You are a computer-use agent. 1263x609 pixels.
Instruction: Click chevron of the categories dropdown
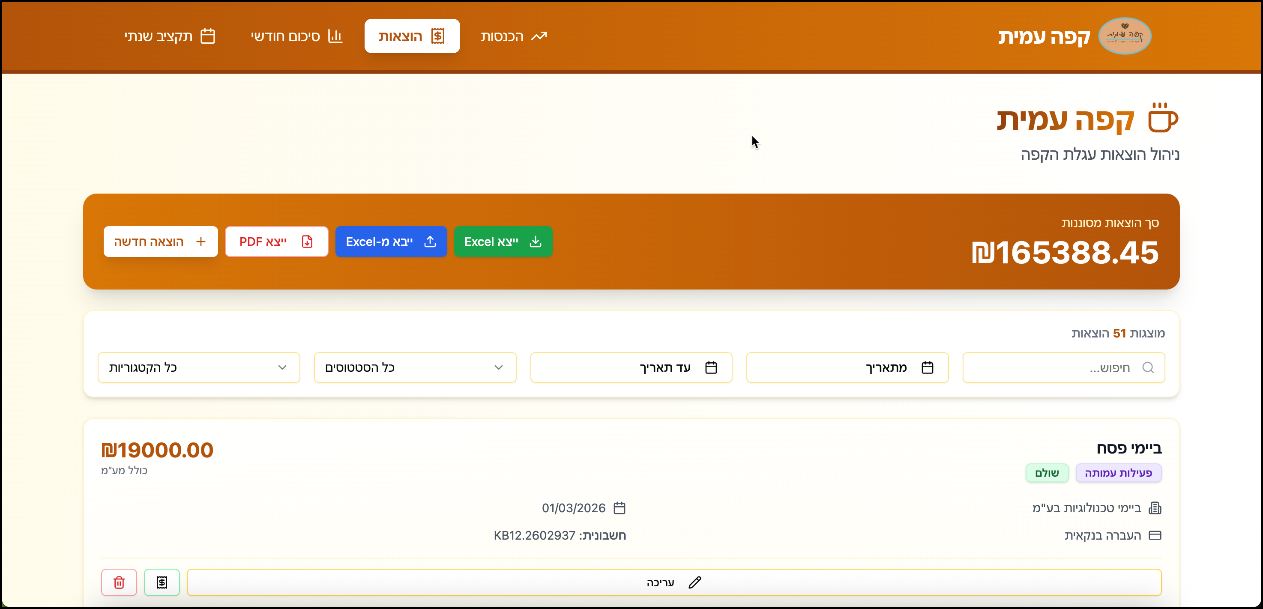pos(282,367)
